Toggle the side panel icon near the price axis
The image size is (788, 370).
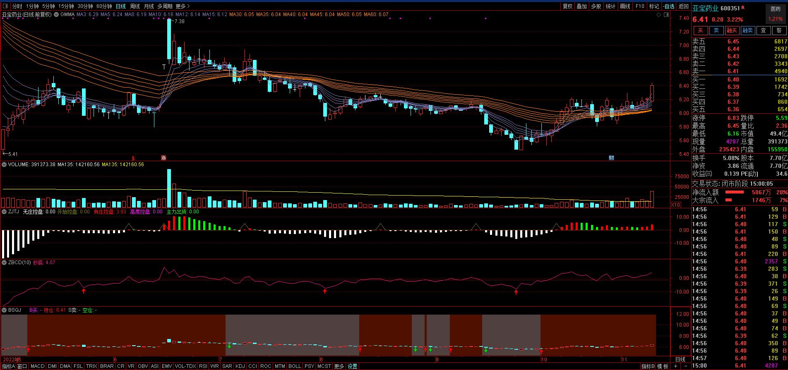pos(666,15)
